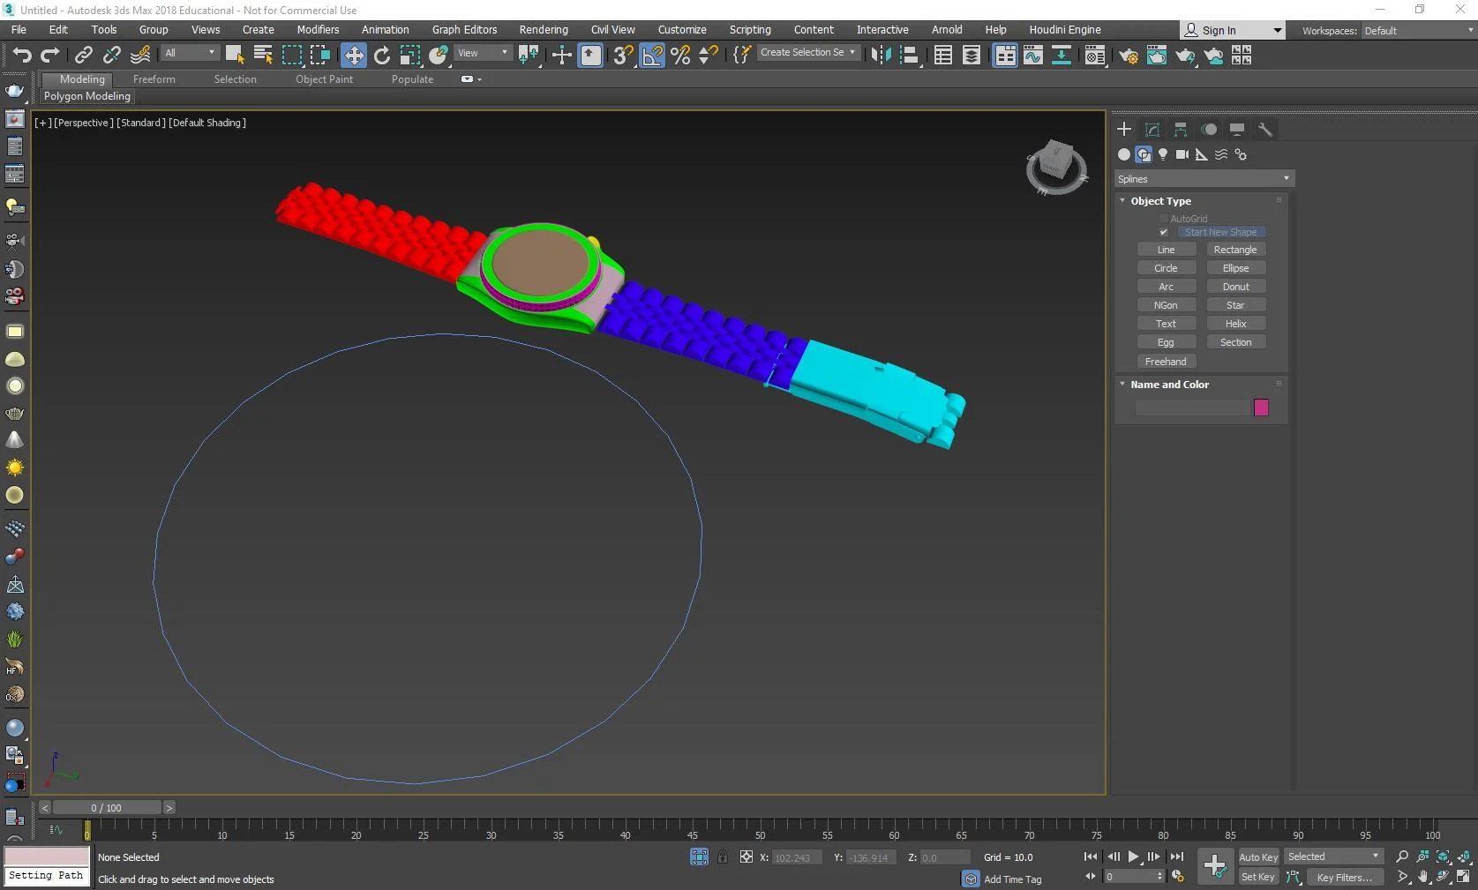Image resolution: width=1478 pixels, height=890 pixels.
Task: Click the Line spline button
Action: click(x=1166, y=250)
